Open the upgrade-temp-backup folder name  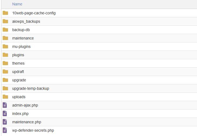click(30, 88)
